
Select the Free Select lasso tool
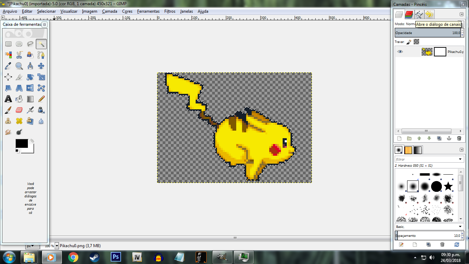pos(30,44)
